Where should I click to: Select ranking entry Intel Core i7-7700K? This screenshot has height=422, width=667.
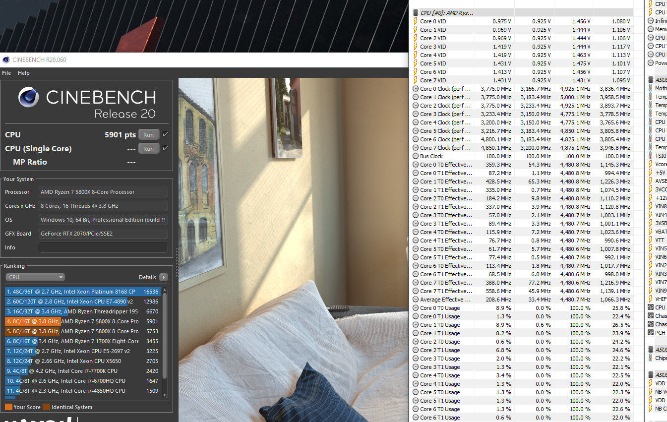coord(83,371)
